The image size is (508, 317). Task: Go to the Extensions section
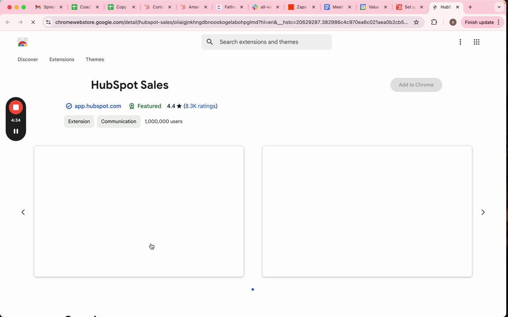(62, 59)
